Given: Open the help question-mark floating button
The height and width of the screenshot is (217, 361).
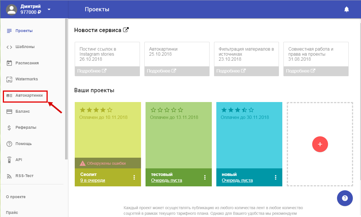Looking at the screenshot, I should (x=345, y=198).
